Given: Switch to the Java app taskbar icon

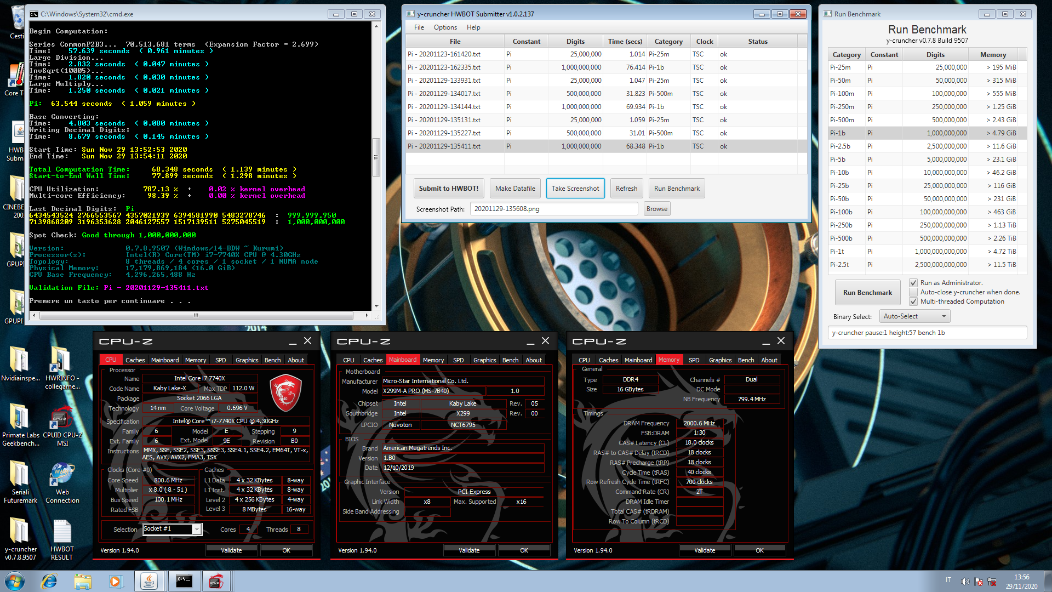Looking at the screenshot, I should pyautogui.click(x=149, y=581).
